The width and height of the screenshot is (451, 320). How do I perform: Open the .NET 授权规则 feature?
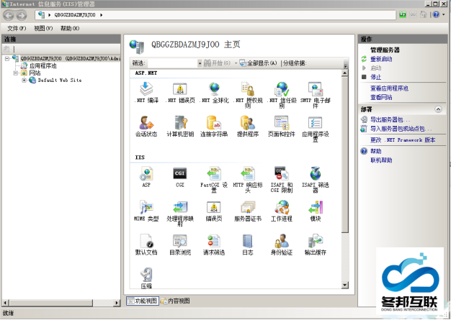tap(248, 95)
